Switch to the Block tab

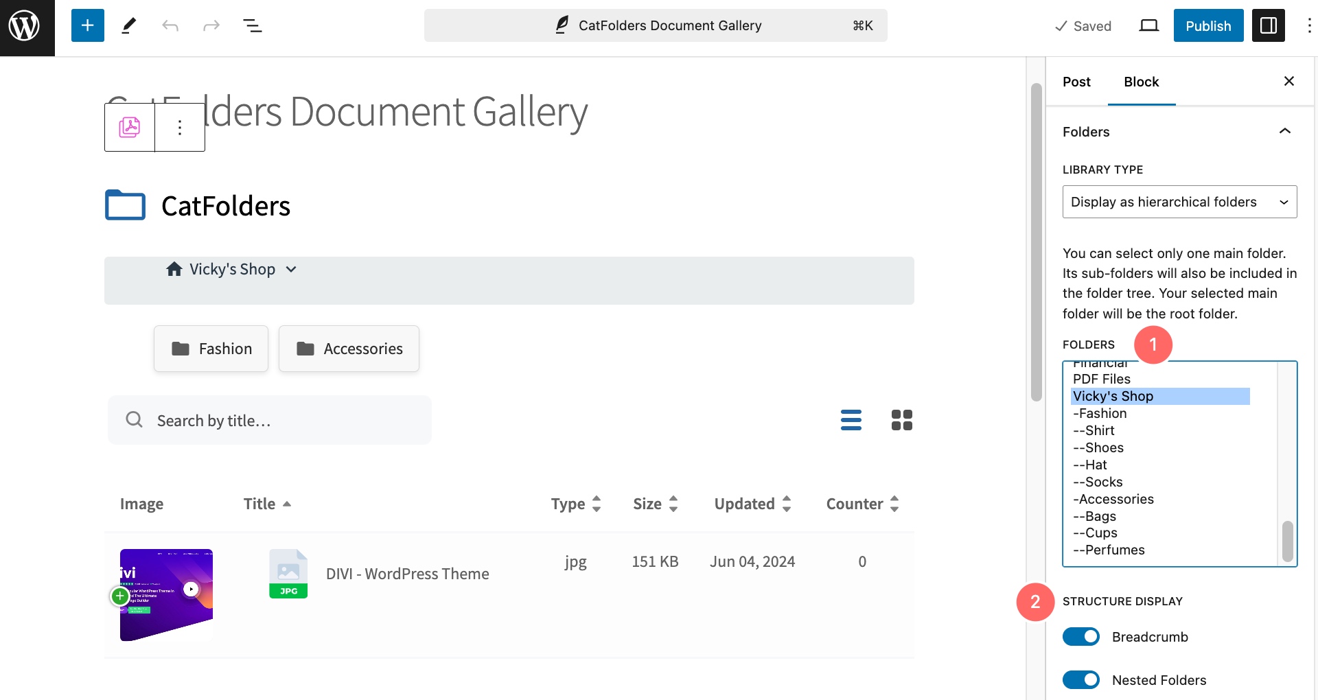(1141, 82)
